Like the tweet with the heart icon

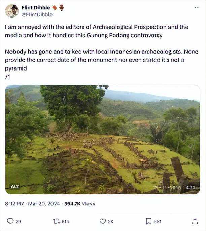pyautogui.click(x=103, y=221)
